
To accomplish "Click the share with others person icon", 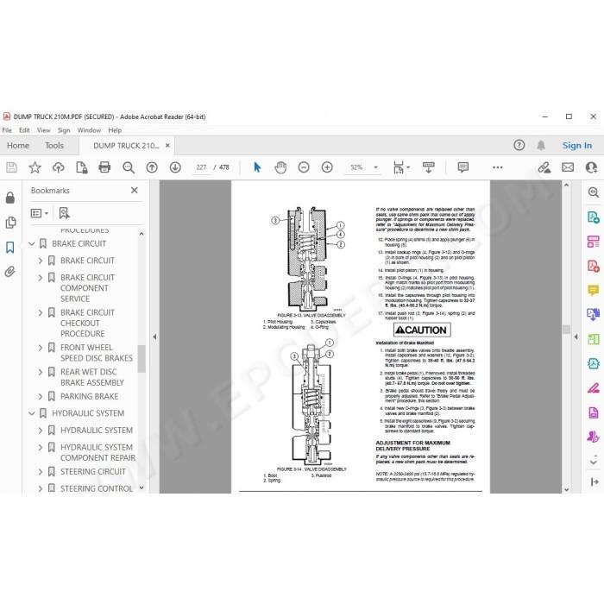I will (591, 167).
